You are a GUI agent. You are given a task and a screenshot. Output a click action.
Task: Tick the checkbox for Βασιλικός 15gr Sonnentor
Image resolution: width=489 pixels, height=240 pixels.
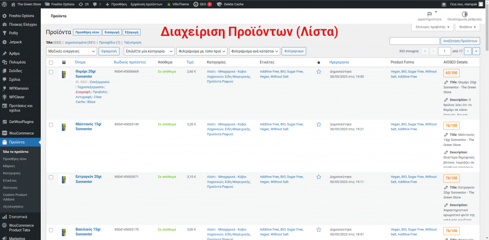[51, 230]
